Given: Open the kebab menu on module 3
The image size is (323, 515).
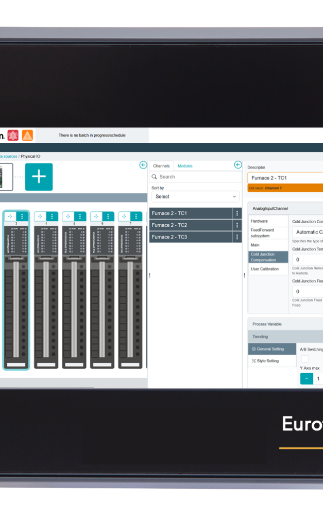Looking at the screenshot, I should coord(22,217).
